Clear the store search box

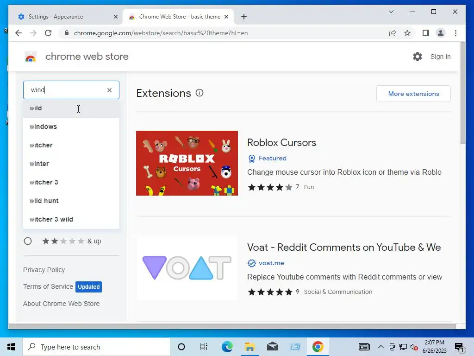coord(109,90)
